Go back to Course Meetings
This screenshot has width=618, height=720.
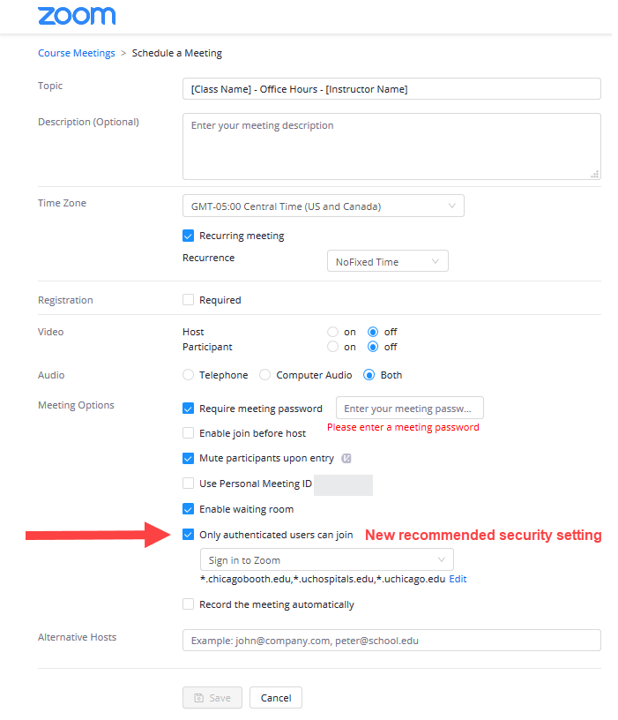click(x=76, y=53)
